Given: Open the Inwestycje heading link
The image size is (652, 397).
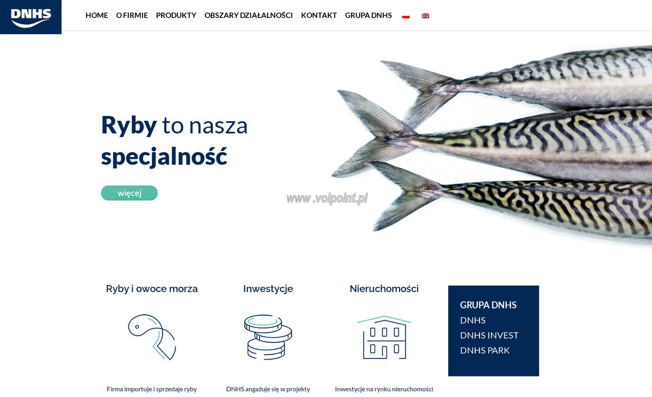Looking at the screenshot, I should [x=268, y=289].
